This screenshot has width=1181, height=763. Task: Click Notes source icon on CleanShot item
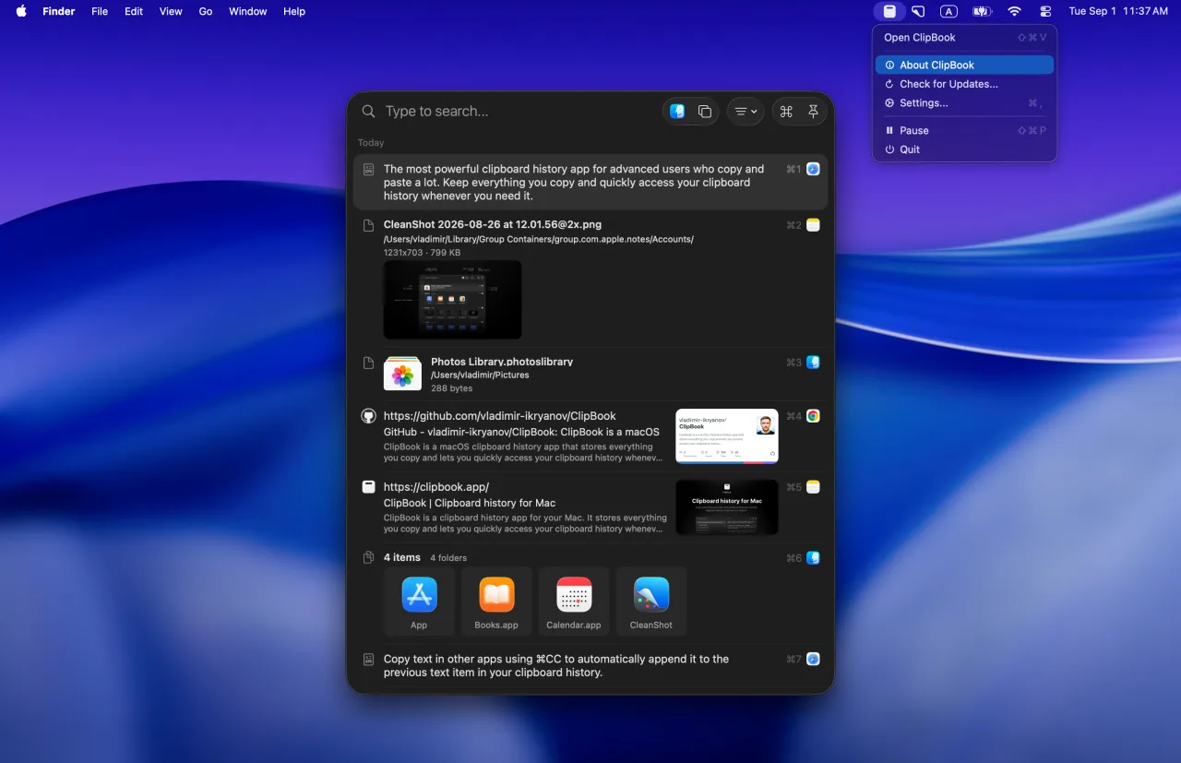pyautogui.click(x=813, y=224)
